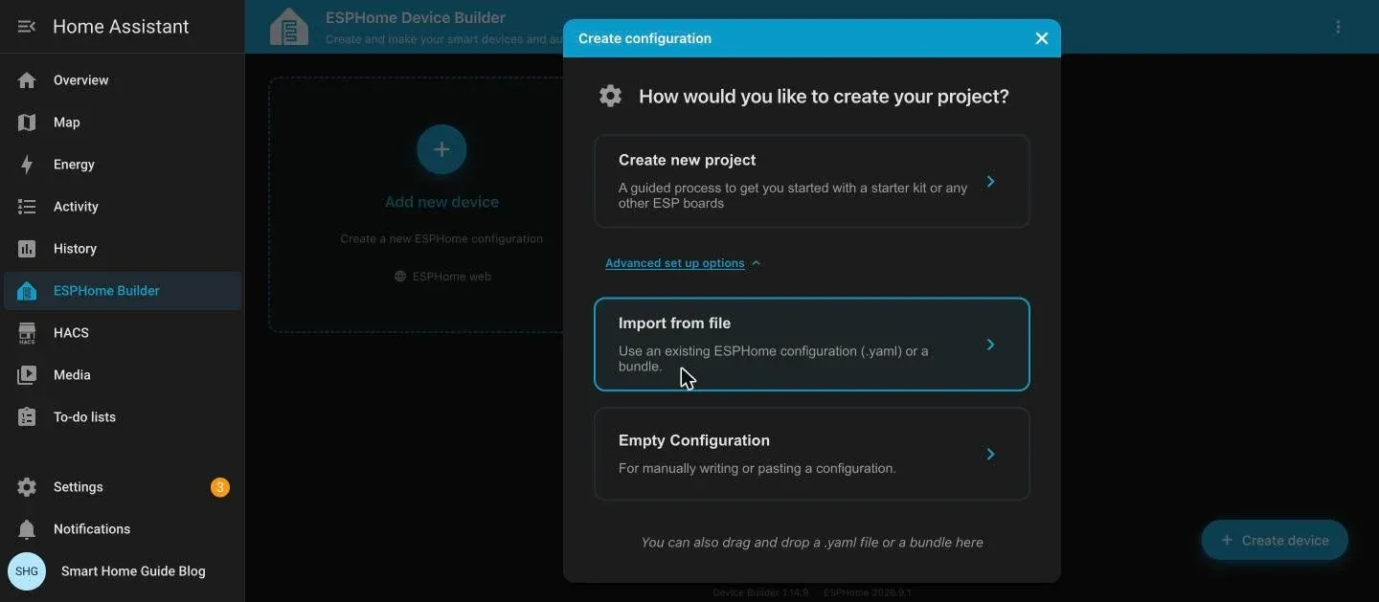Select the HACS menu item
1379x602 pixels.
point(123,333)
